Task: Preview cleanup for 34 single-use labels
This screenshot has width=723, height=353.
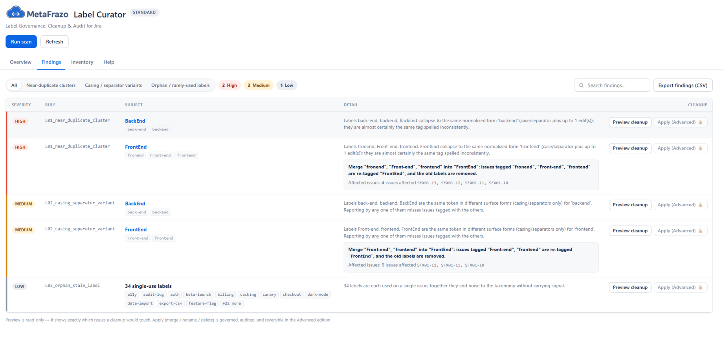Action: [x=630, y=287]
